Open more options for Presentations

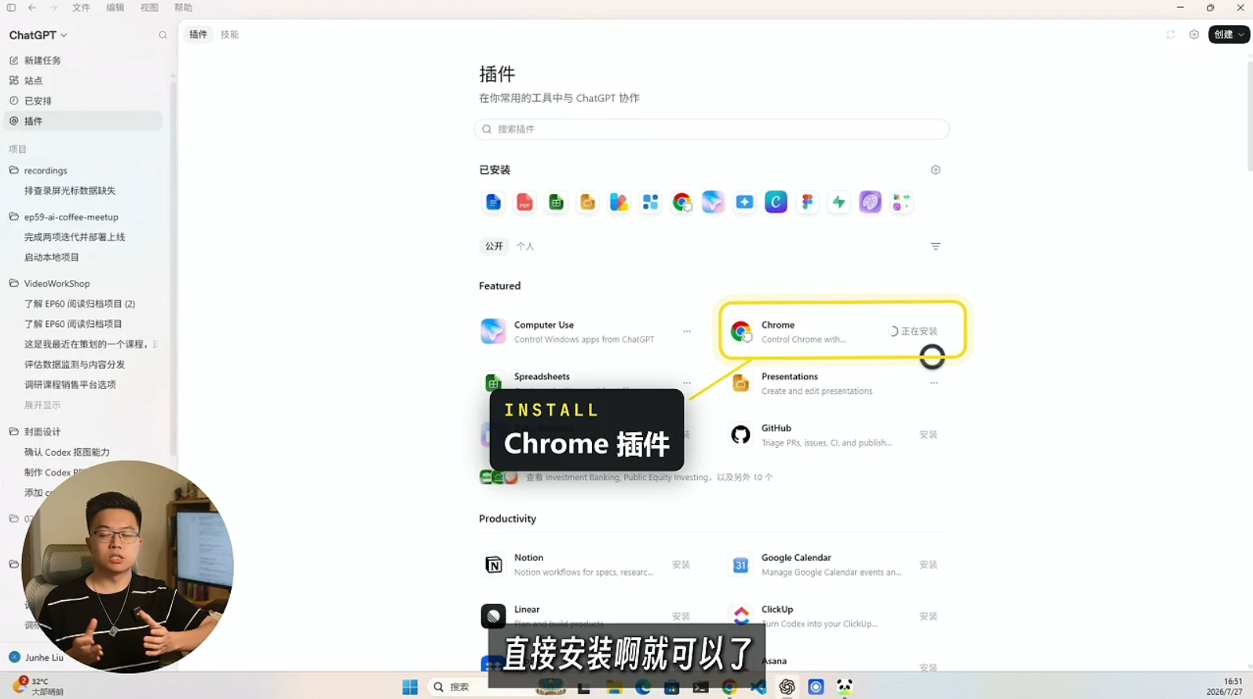933,383
